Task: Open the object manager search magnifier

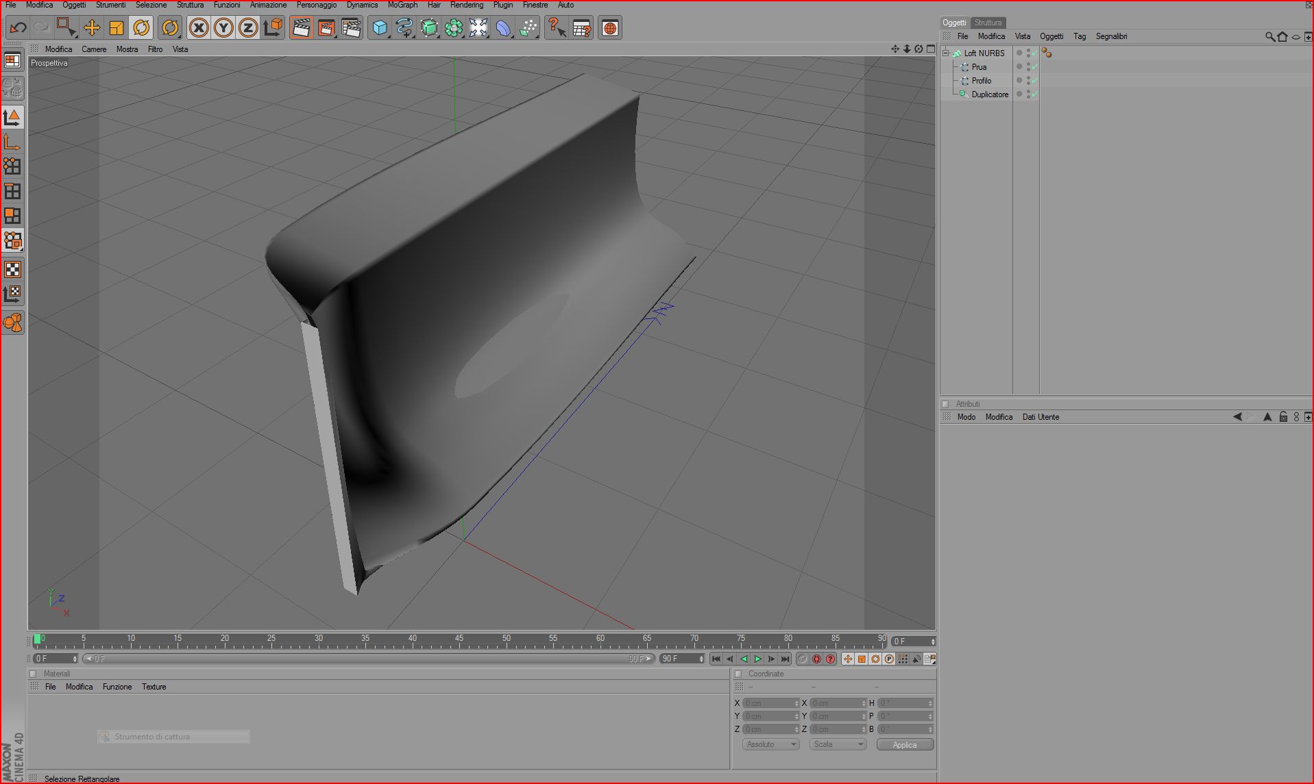Action: [1269, 36]
